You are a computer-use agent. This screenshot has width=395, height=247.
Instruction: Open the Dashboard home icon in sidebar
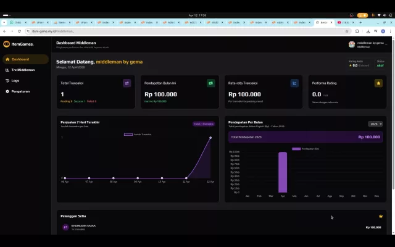(7, 59)
